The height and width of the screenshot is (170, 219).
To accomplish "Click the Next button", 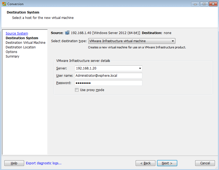I will (167, 163).
